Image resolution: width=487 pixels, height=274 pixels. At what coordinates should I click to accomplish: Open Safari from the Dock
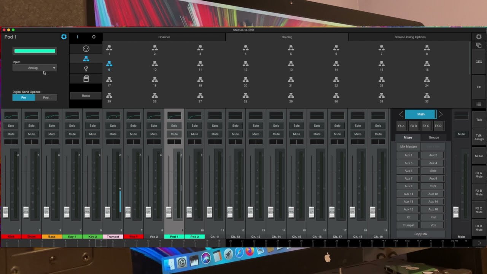coord(239,253)
